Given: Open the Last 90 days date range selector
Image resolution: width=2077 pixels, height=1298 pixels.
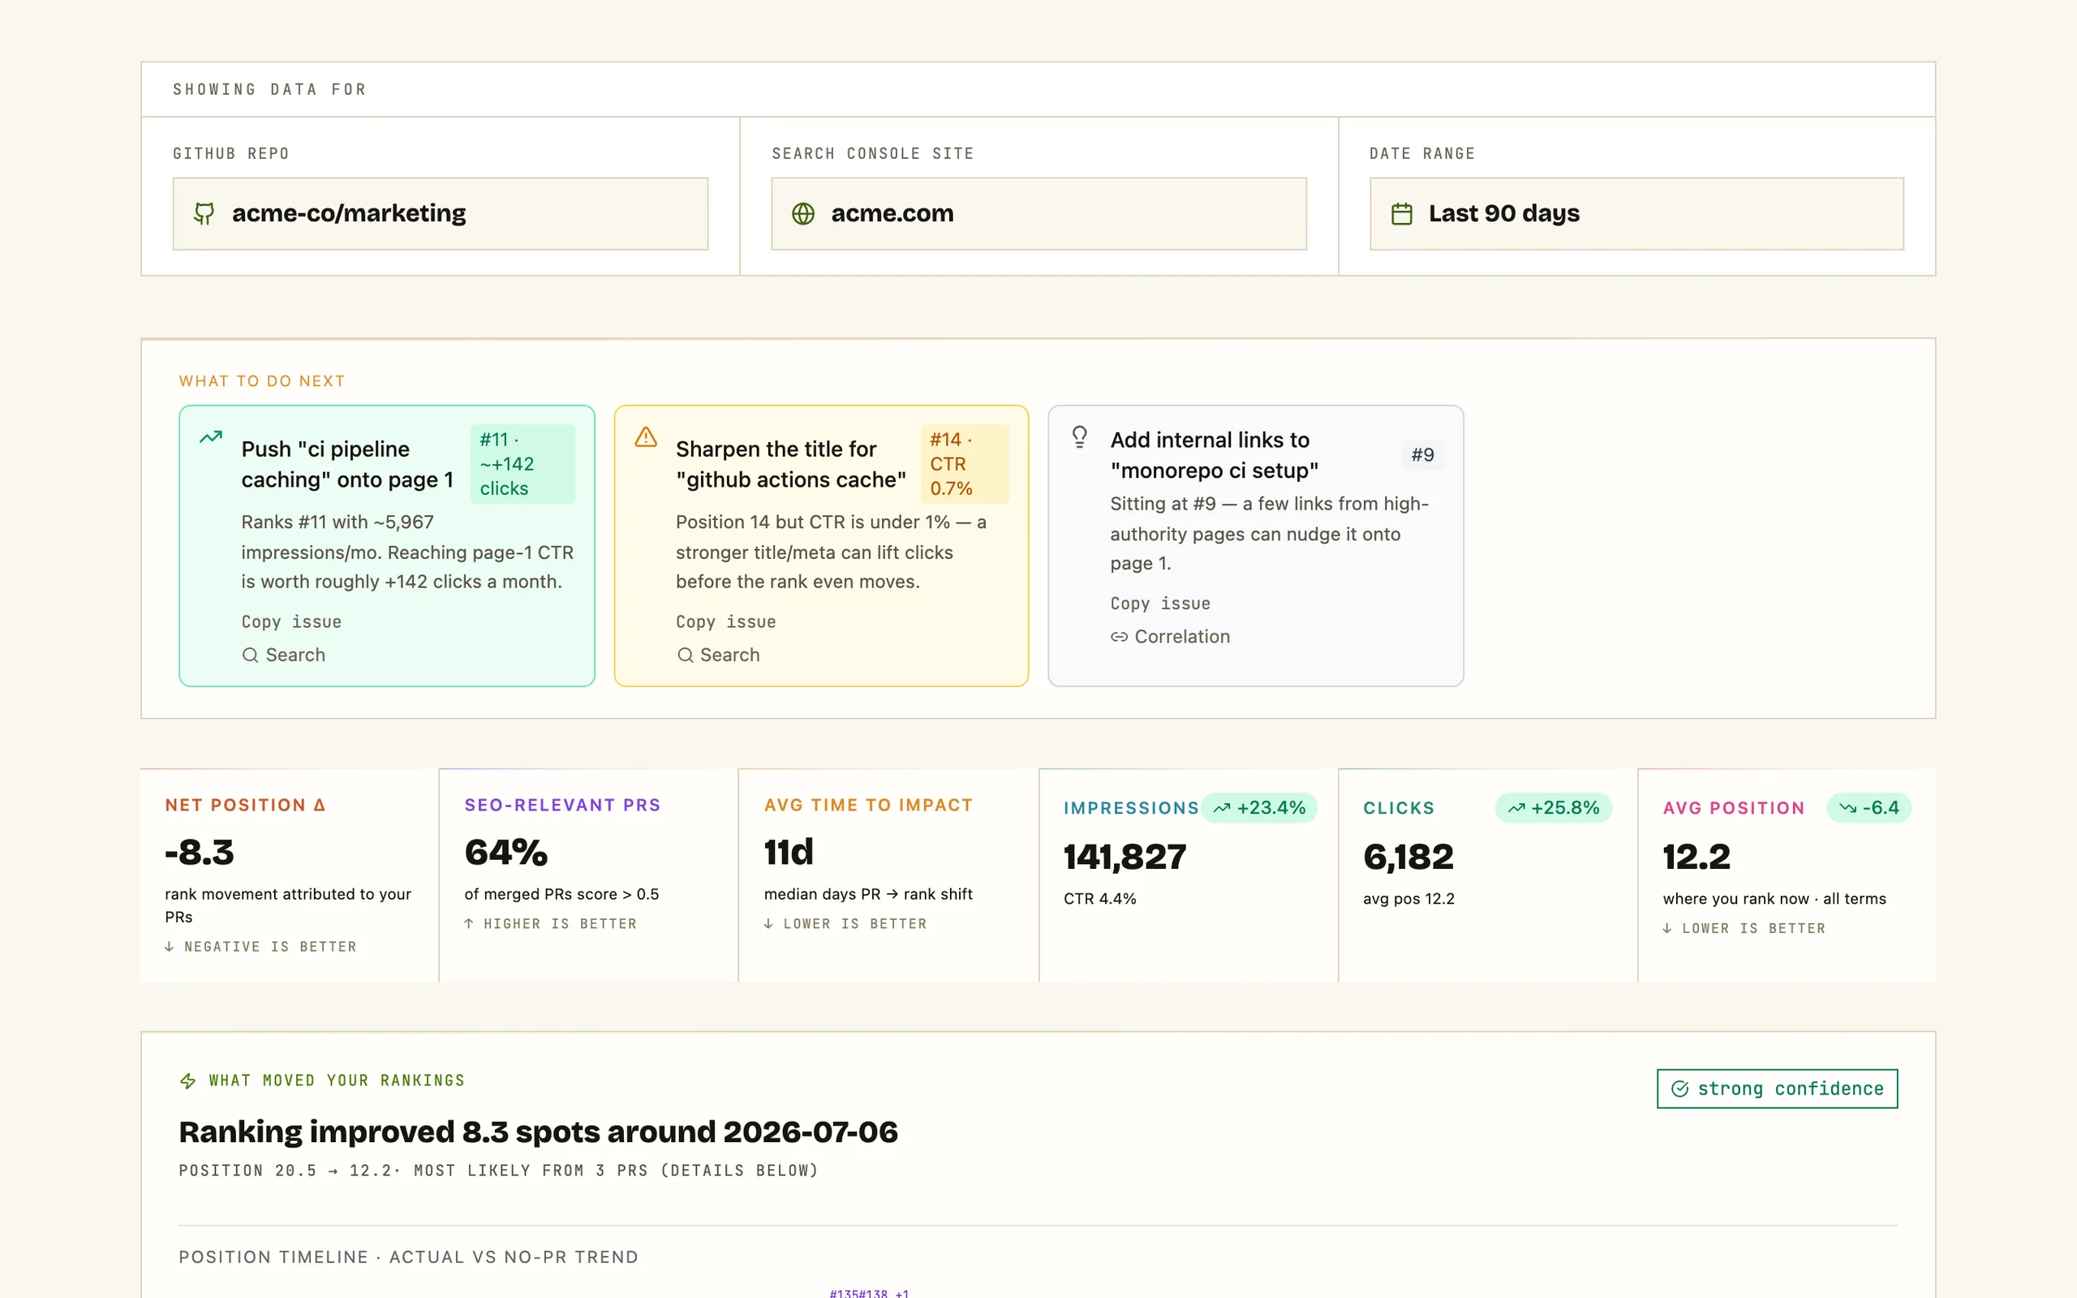Looking at the screenshot, I should pyautogui.click(x=1636, y=213).
